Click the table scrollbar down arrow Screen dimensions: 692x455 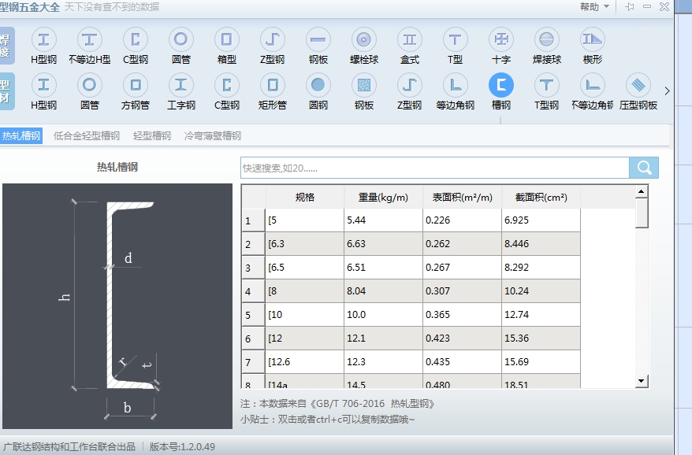(642, 381)
